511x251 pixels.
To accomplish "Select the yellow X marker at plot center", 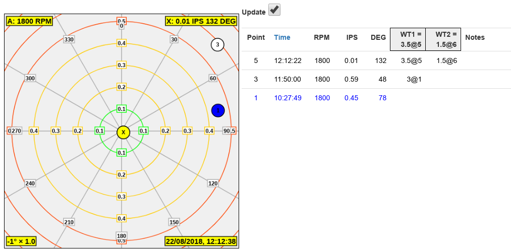I will [x=123, y=132].
